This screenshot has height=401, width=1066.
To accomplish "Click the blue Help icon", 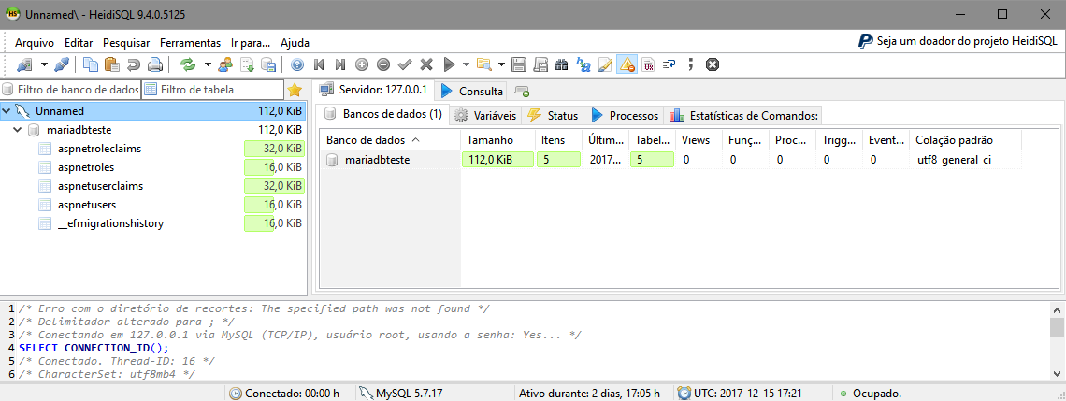I will tap(297, 65).
